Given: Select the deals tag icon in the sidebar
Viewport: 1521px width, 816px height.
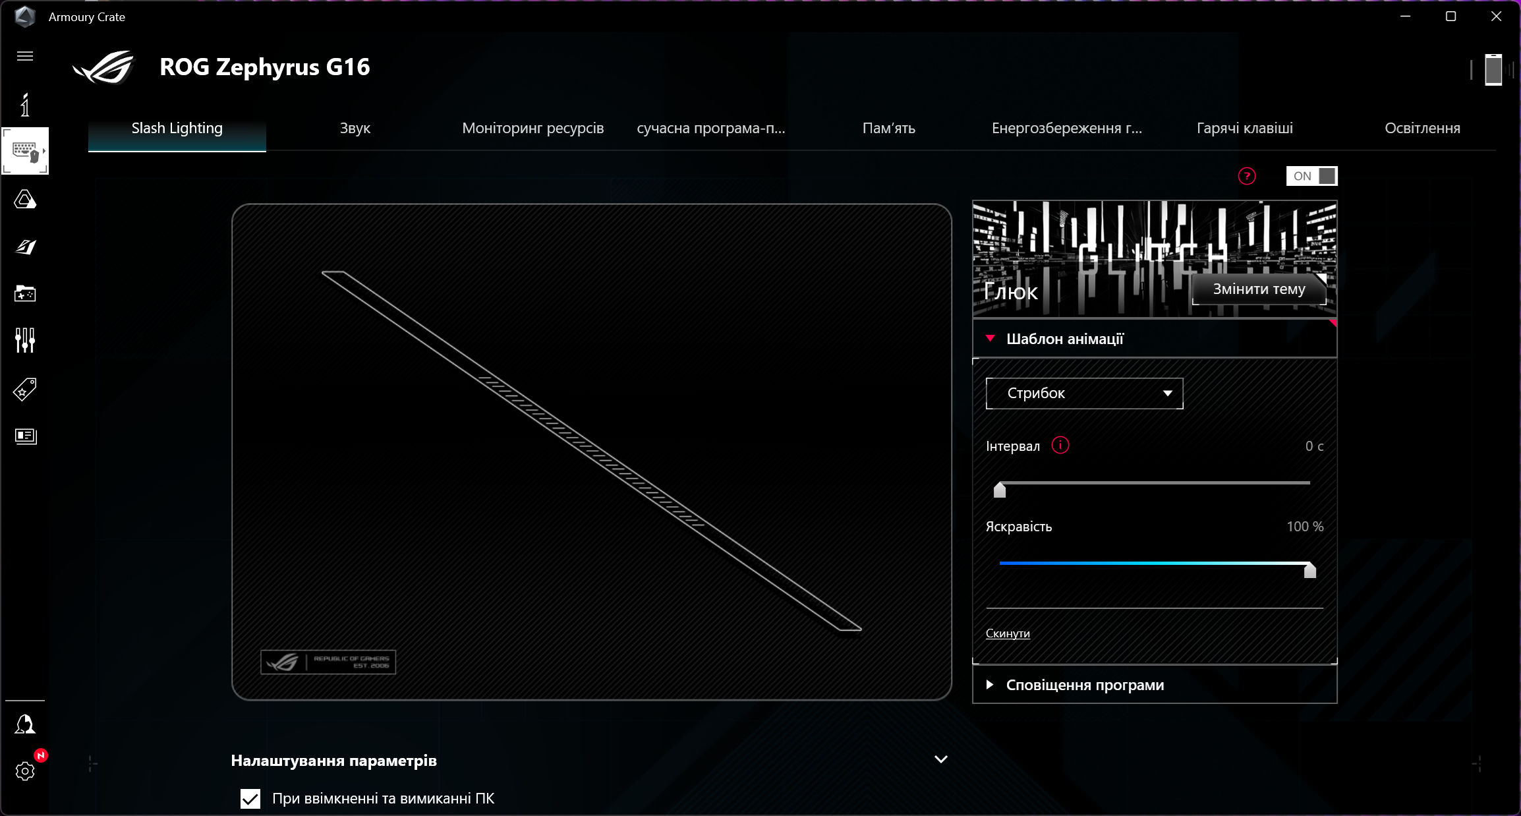Looking at the screenshot, I should [x=25, y=389].
